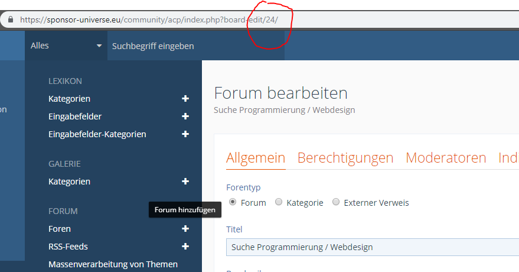519x272 pixels.
Task: Click plus icon beside Galerie Kategorien
Action: click(185, 182)
